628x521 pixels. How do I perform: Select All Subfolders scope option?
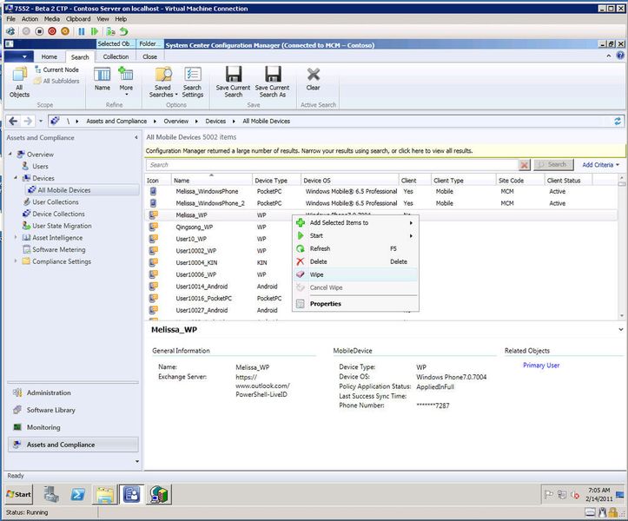coord(56,81)
